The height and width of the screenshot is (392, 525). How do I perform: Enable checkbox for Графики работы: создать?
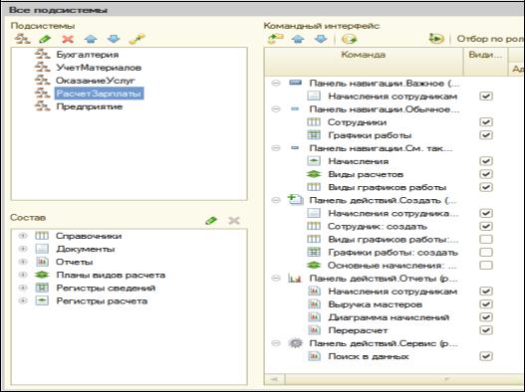486,252
